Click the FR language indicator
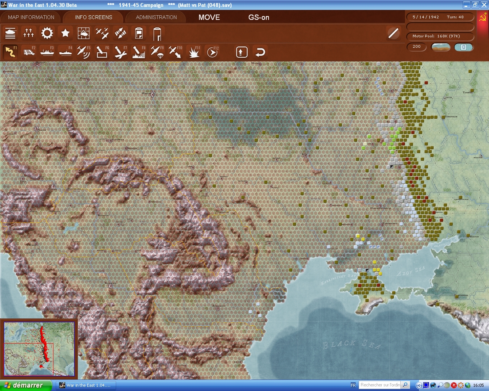This screenshot has height=391, width=489. coord(353,385)
